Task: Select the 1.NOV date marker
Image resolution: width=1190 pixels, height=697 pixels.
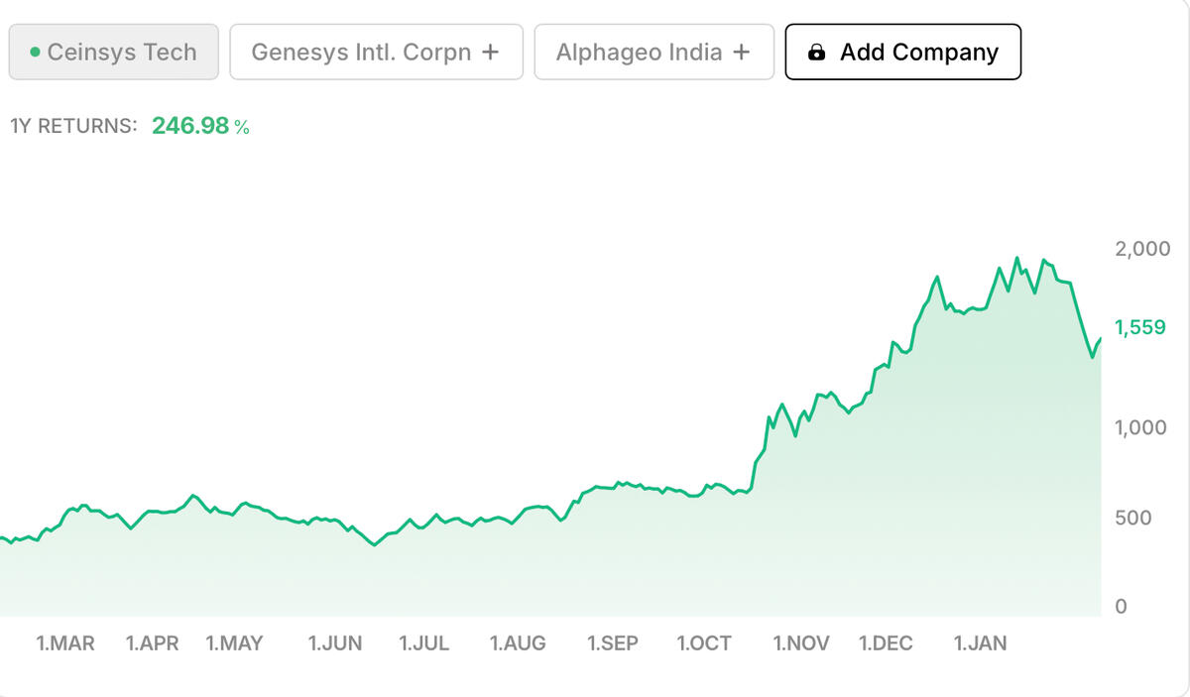Action: tap(801, 643)
